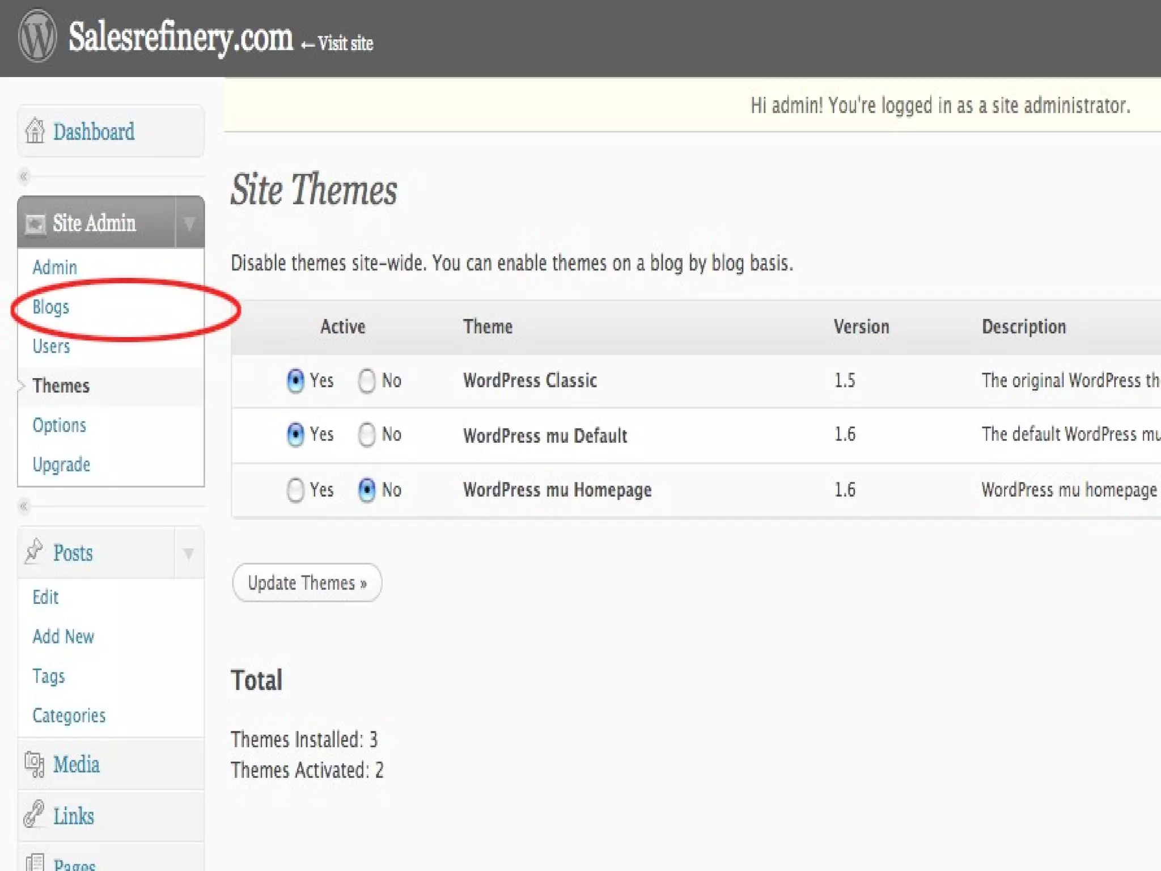Toggle the Posts menu dropdown arrow
This screenshot has height=871, width=1161.
pyautogui.click(x=189, y=553)
